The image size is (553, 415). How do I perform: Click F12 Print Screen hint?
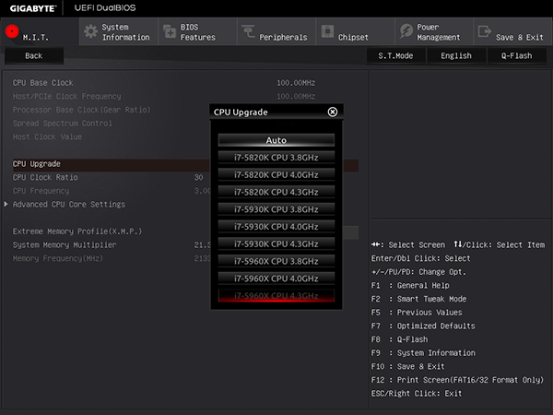pyautogui.click(x=457, y=380)
